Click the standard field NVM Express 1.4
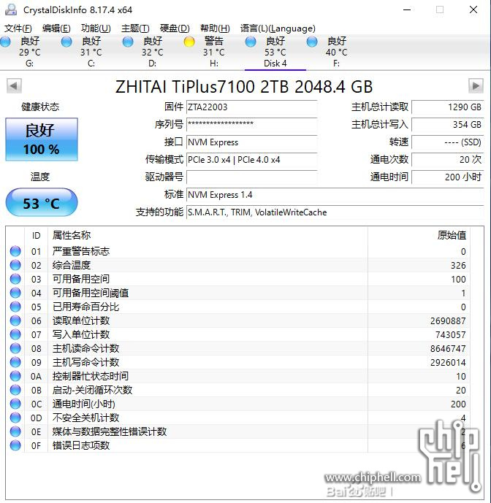This screenshot has width=491, height=503. 335,194
